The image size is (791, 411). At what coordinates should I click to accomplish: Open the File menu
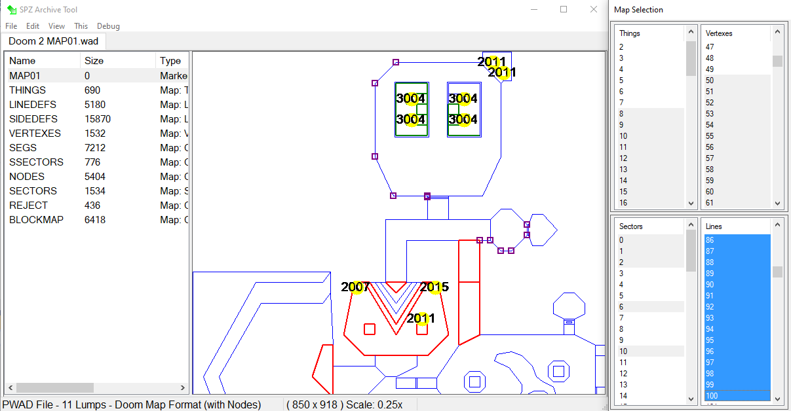click(x=11, y=26)
